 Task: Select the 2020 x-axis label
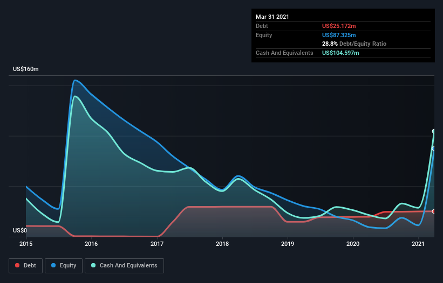[x=353, y=244]
